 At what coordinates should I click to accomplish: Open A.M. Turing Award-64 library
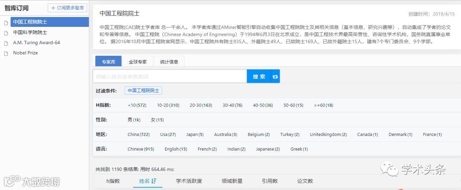(36, 43)
